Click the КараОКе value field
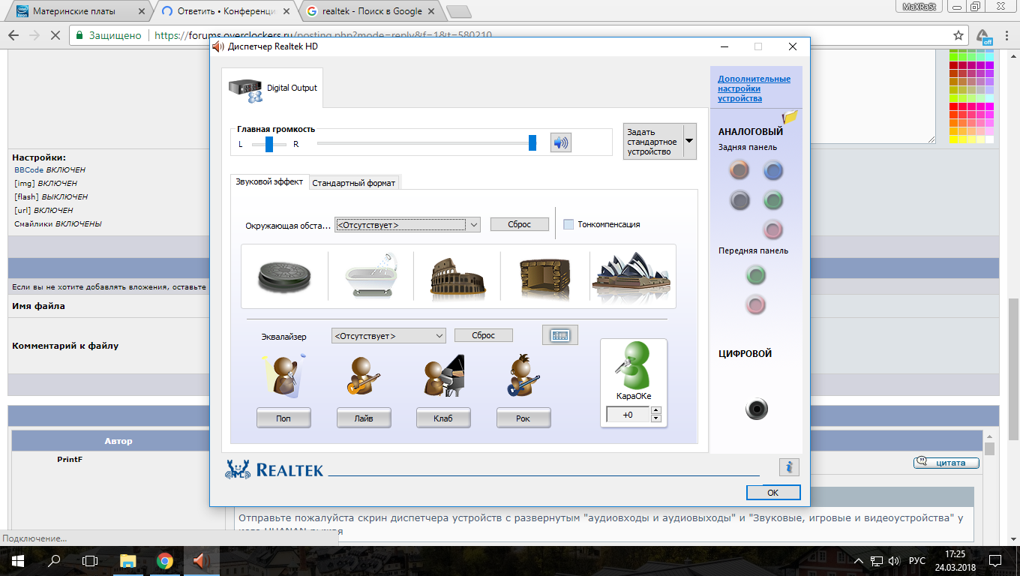 628,415
